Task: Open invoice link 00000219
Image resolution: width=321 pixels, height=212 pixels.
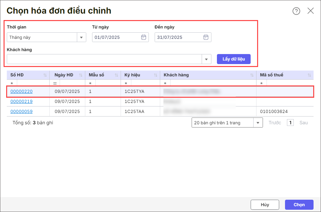Action: [x=21, y=102]
